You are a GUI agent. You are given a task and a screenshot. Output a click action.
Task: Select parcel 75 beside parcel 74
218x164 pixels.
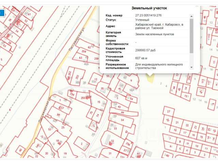tap(91, 112)
